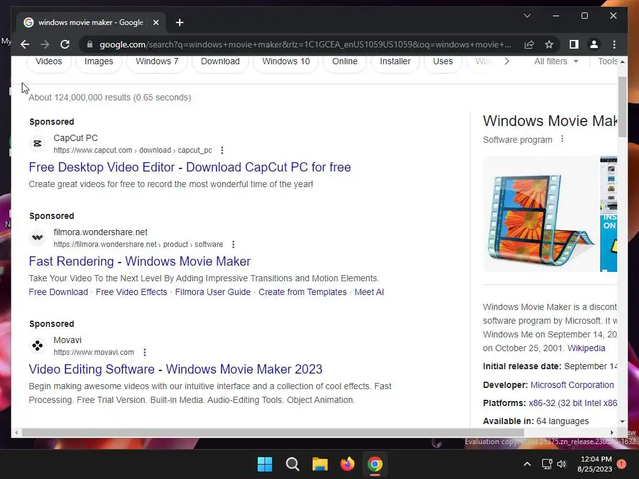Click the Filmora User Guide sitelink

coord(213,292)
